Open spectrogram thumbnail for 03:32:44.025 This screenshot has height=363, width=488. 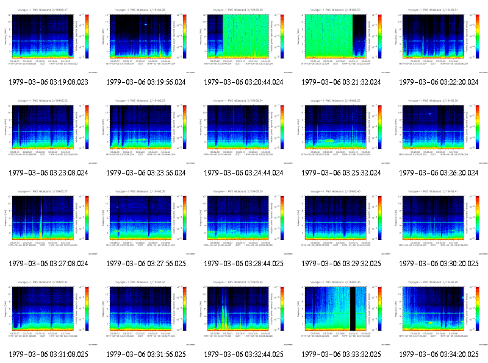point(244,312)
